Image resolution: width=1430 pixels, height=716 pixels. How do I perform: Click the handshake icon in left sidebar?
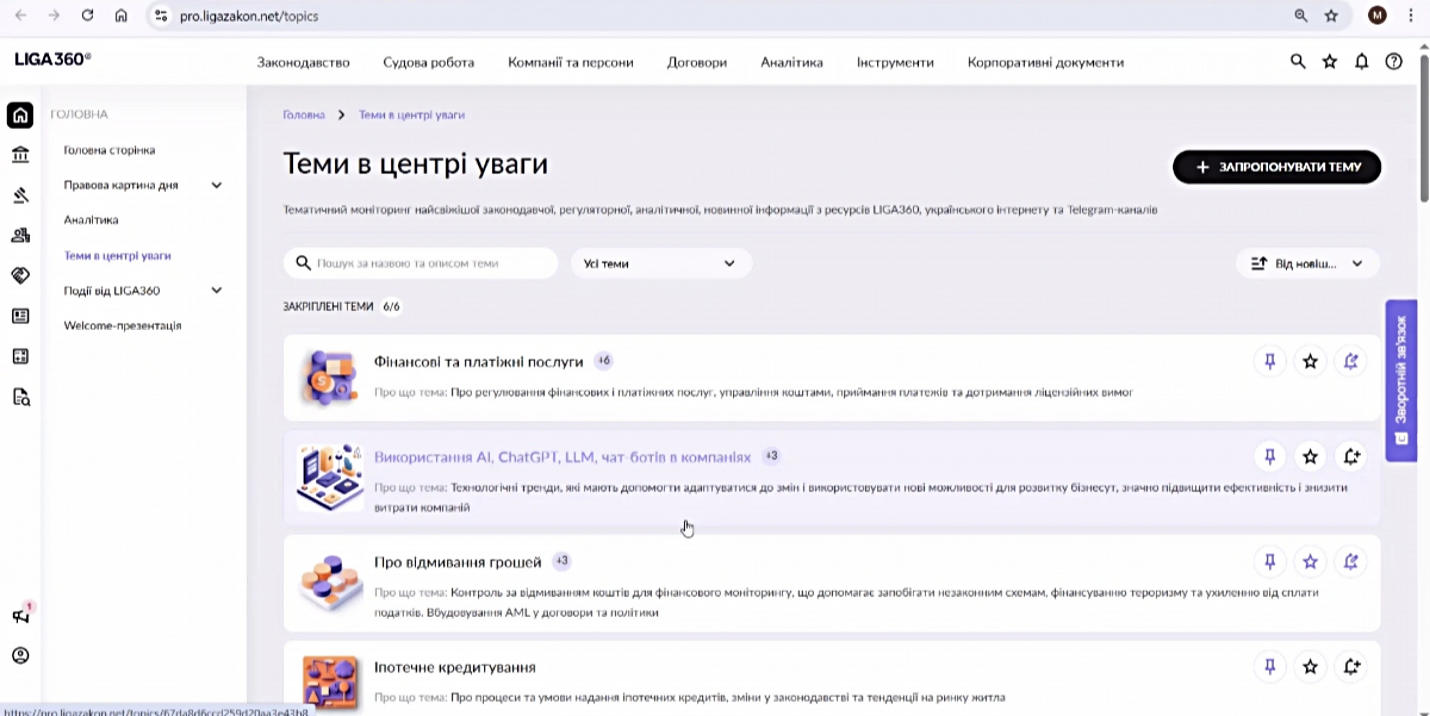(x=21, y=275)
